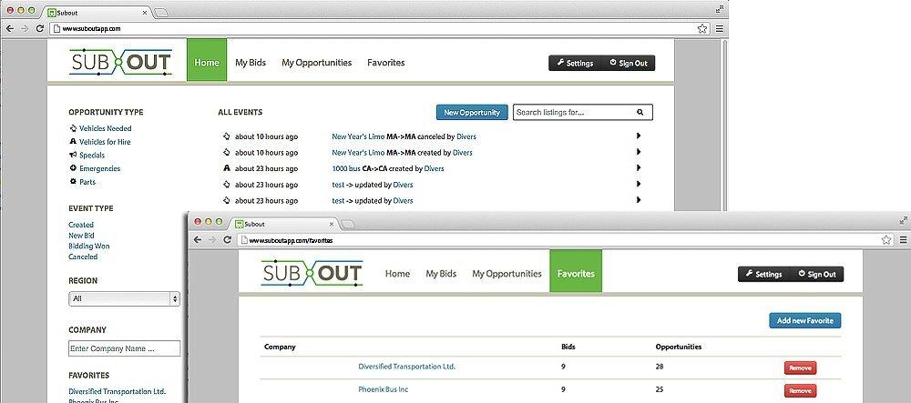The image size is (911, 403).
Task: Open the Region dropdown showing All
Action: [x=124, y=298]
